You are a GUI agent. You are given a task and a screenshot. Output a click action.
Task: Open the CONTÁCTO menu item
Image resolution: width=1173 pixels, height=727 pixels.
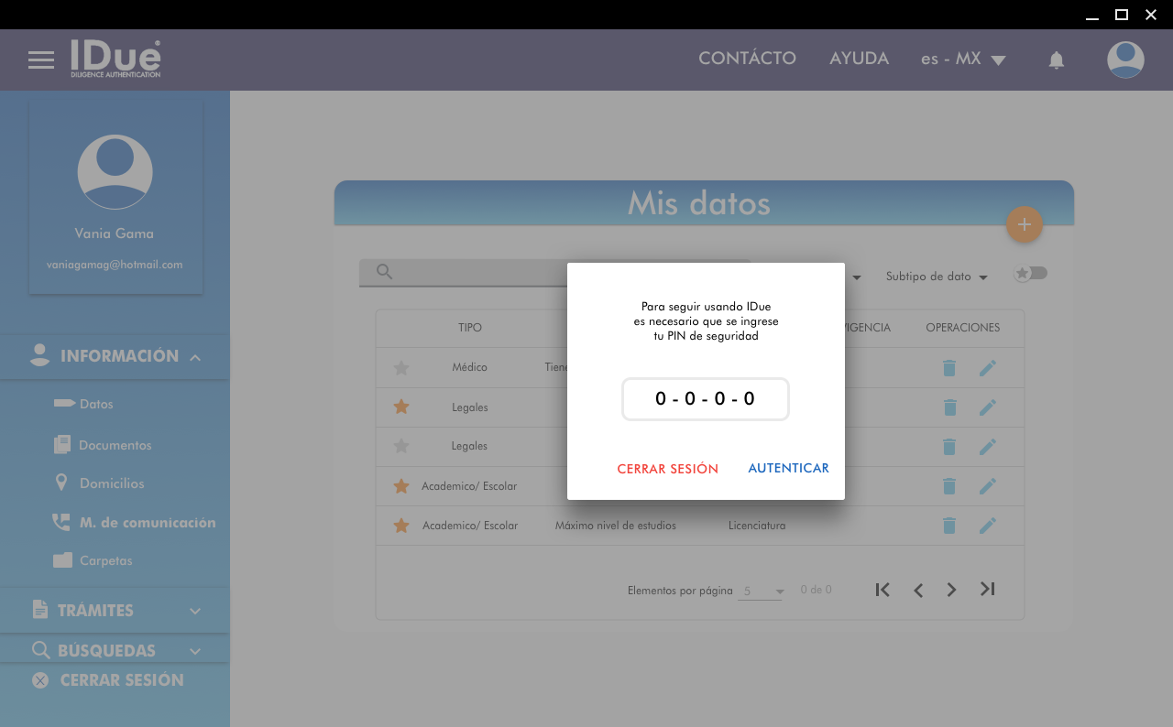tap(747, 59)
